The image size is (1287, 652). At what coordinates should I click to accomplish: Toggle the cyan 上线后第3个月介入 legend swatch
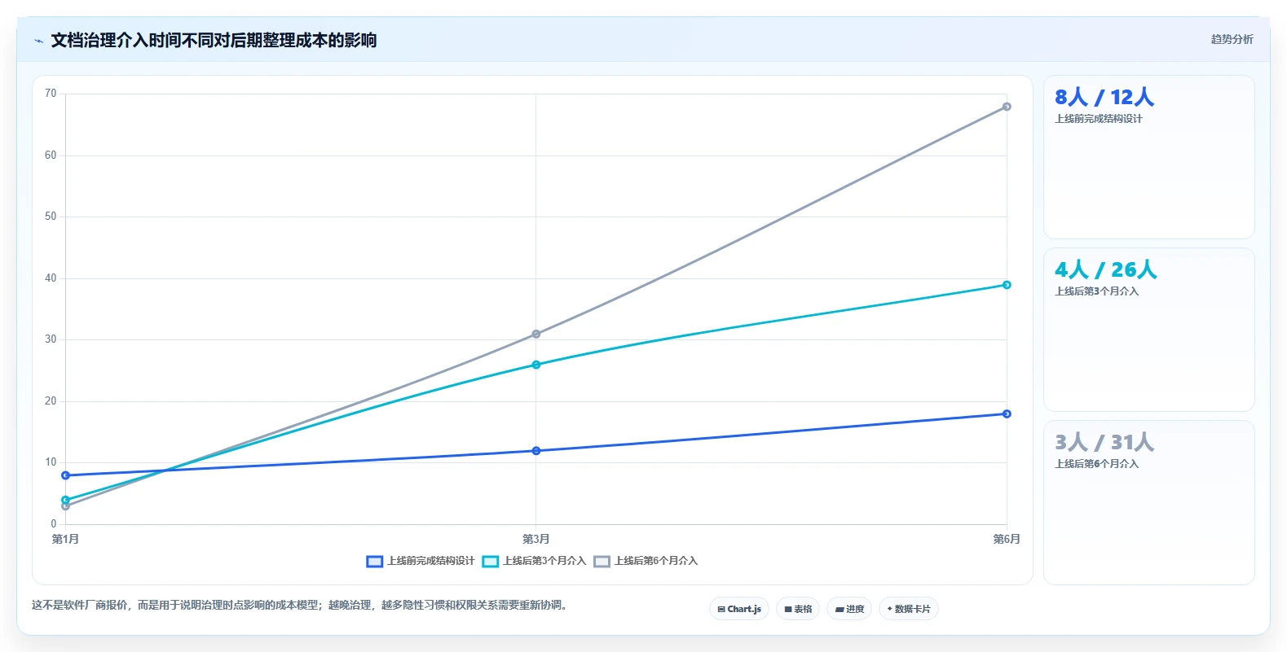[490, 562]
